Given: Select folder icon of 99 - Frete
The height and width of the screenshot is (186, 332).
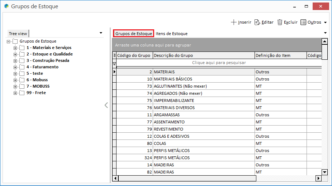Looking at the screenshot, I should pyautogui.click(x=22, y=93).
